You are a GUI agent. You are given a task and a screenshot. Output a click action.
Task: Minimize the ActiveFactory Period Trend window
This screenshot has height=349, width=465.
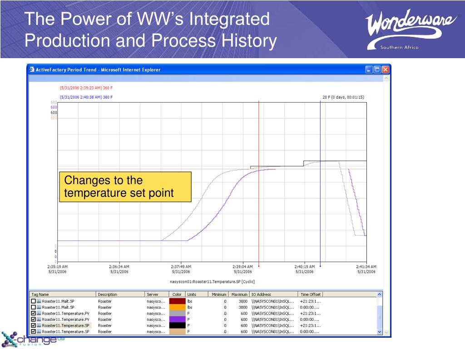click(x=369, y=70)
